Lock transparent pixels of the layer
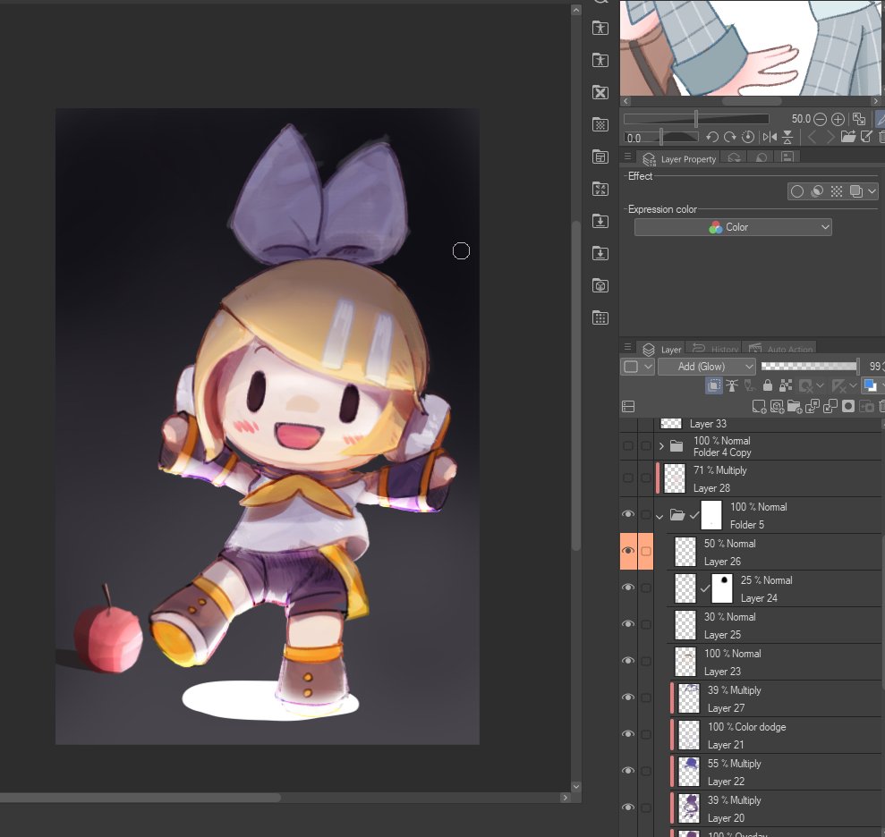This screenshot has width=885, height=837. point(786,385)
